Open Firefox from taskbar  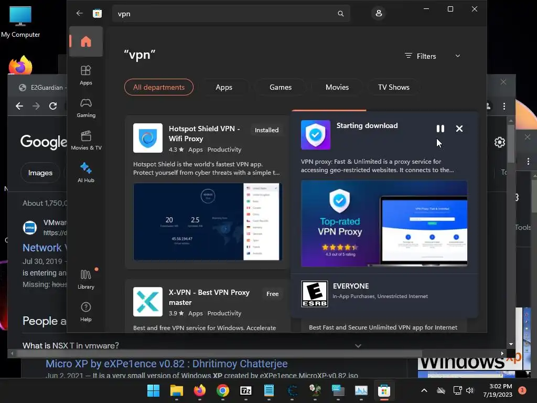200,390
